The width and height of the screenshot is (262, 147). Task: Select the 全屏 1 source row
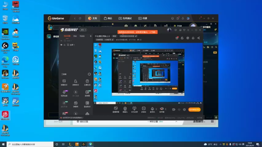coord(76,45)
